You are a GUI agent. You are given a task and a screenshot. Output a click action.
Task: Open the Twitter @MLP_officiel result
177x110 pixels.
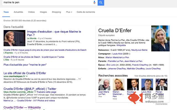30,89
